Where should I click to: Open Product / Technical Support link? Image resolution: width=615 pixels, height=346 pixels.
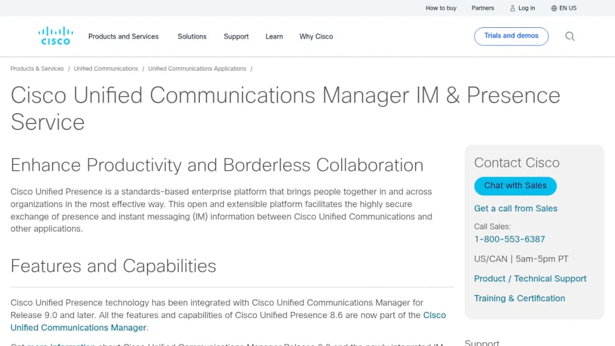530,279
